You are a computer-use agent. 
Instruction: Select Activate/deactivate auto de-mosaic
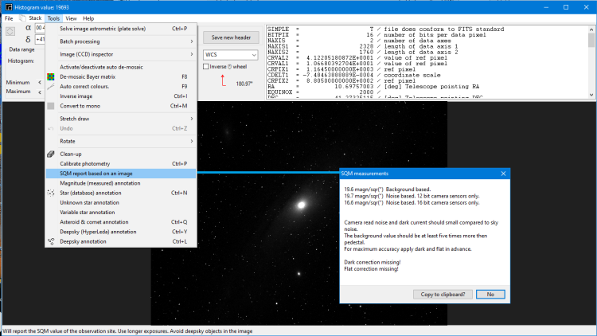(x=121, y=67)
